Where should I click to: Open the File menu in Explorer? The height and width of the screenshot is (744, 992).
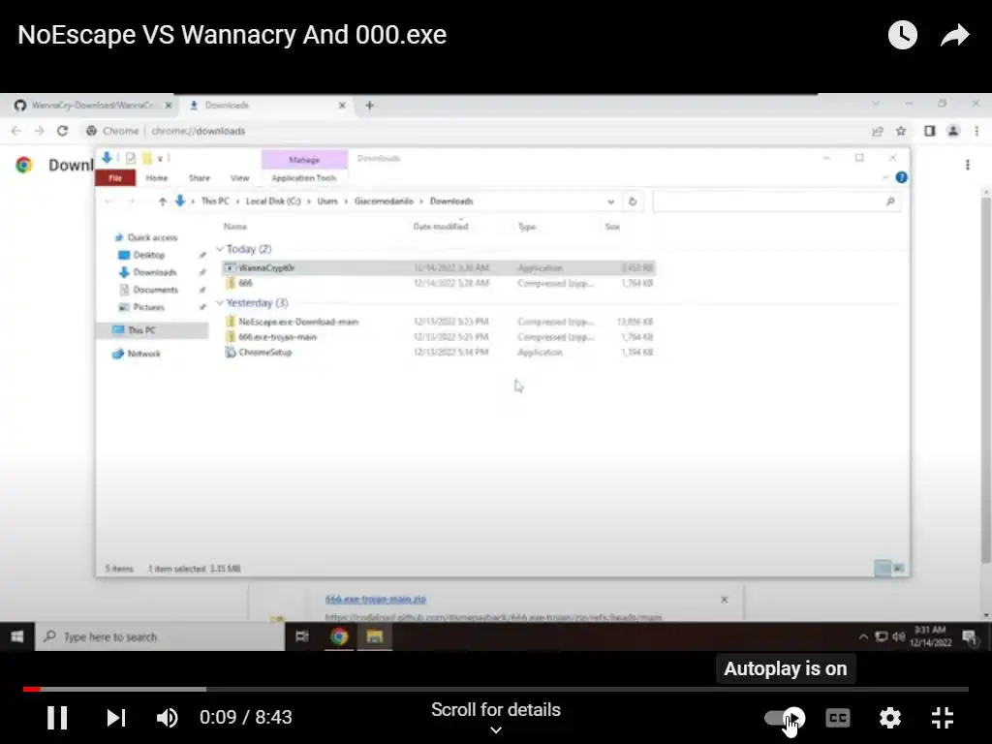click(115, 178)
